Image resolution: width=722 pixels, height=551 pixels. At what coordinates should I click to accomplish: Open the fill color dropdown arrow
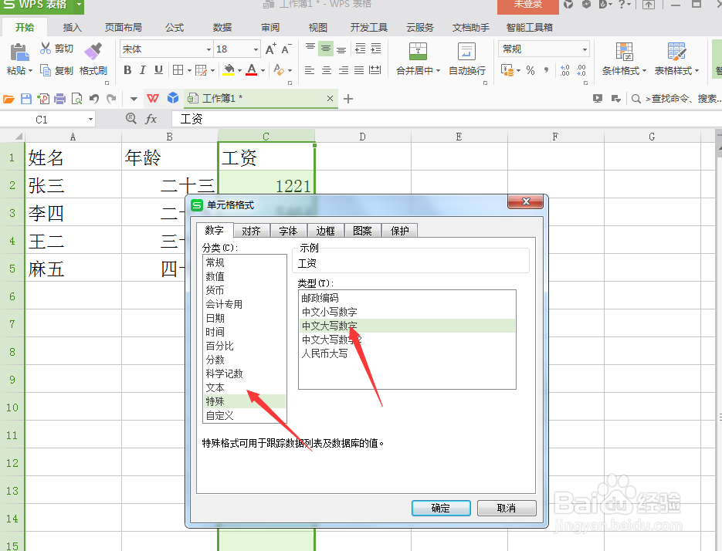click(239, 70)
